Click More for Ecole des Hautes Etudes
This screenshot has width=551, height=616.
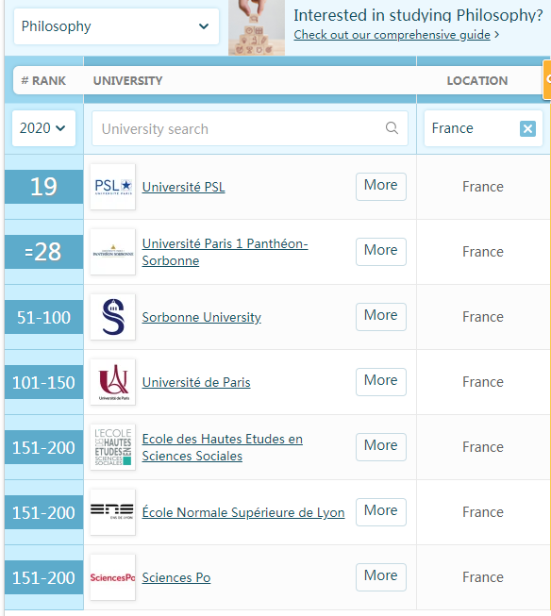coord(381,447)
